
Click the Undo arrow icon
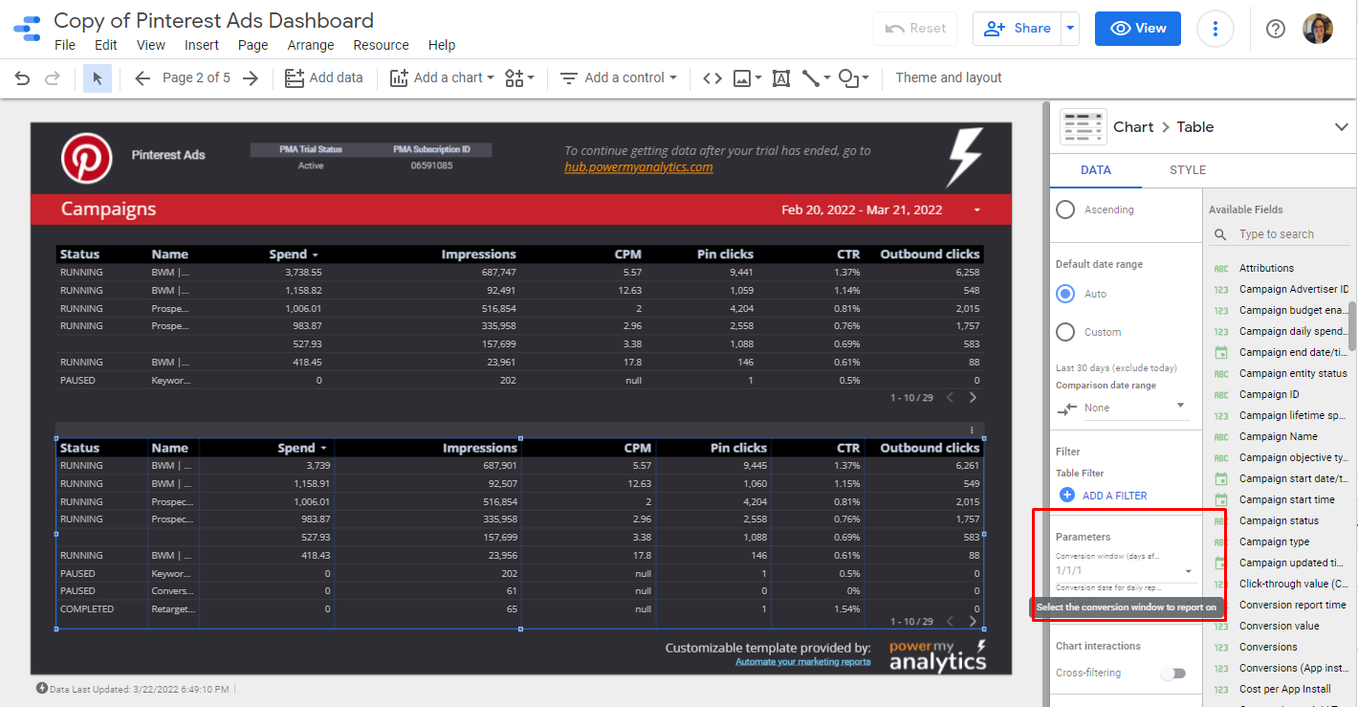[22, 77]
